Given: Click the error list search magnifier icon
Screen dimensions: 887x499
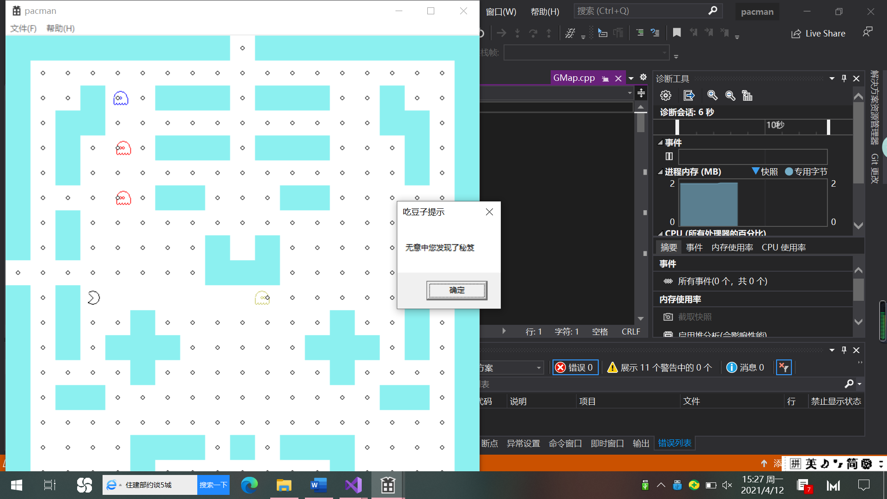Looking at the screenshot, I should click(849, 383).
